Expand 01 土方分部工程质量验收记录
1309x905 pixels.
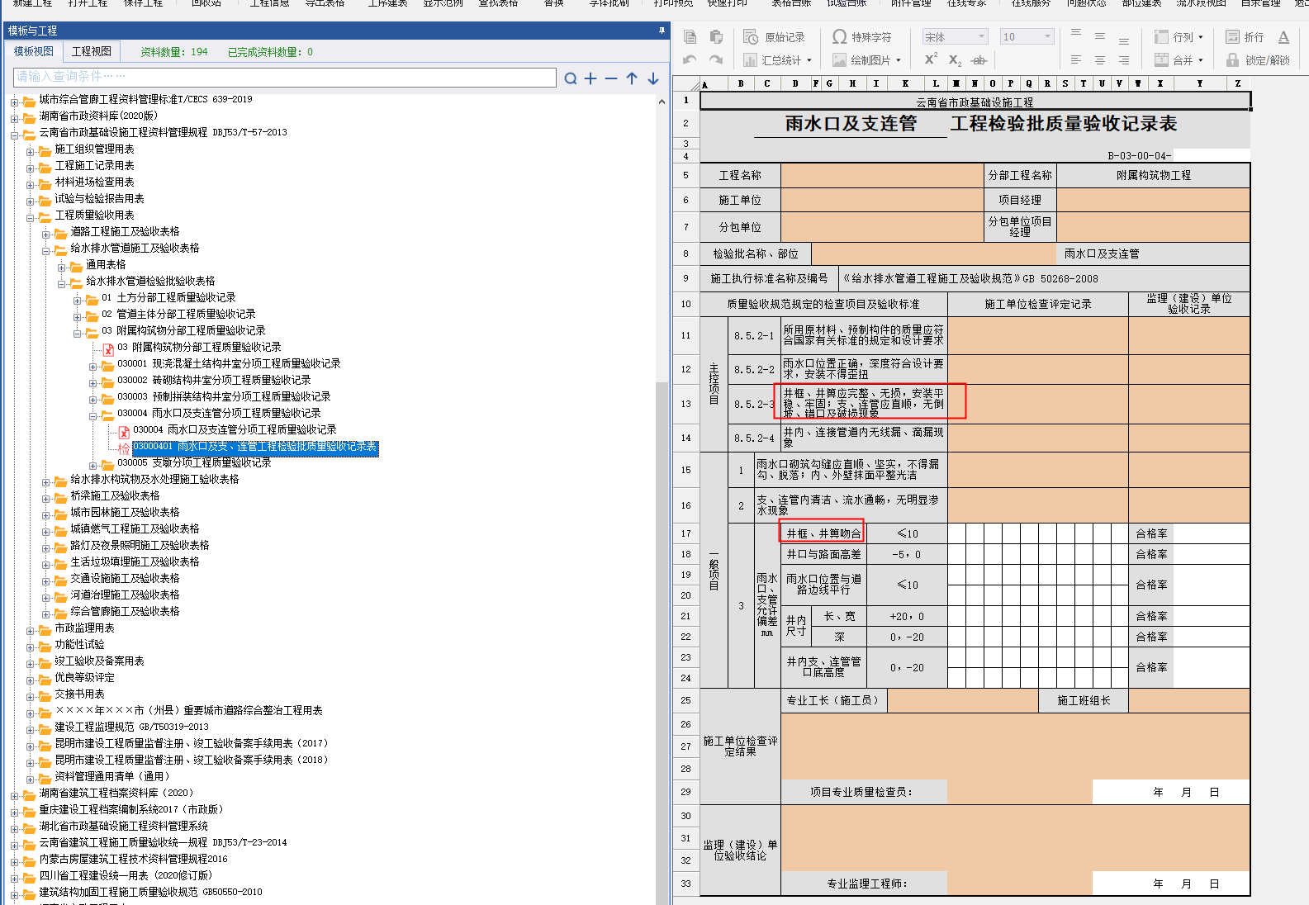pos(78,300)
